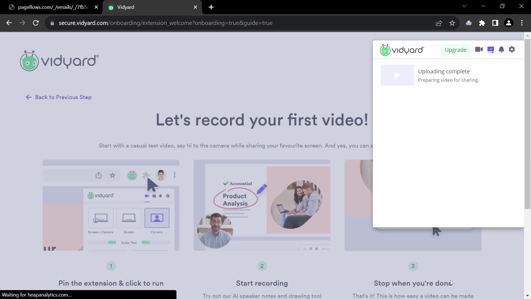Click the step 2 Product Analysis illustration

click(x=262, y=205)
